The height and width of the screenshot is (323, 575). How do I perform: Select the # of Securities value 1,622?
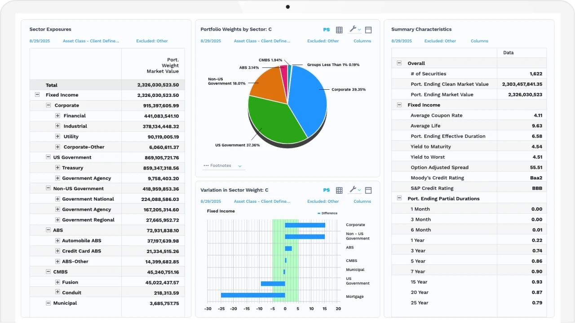536,74
